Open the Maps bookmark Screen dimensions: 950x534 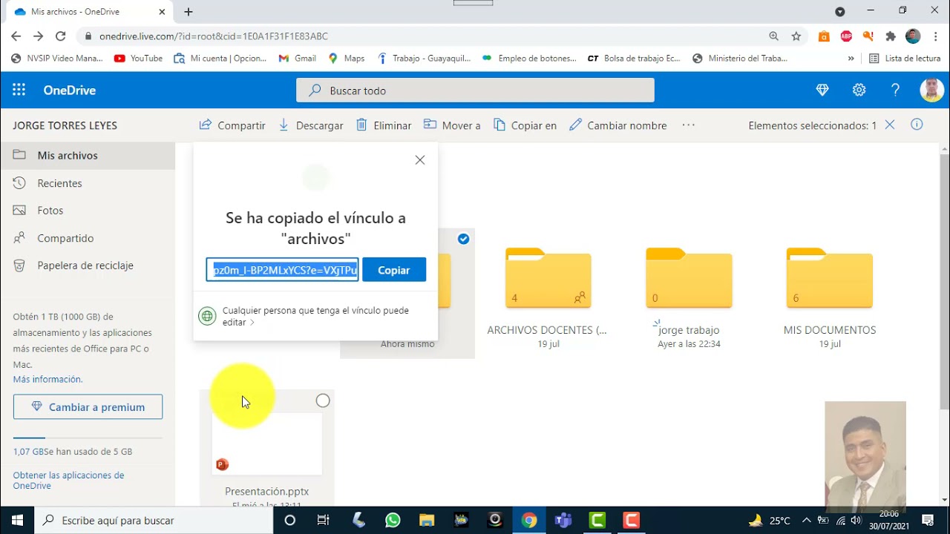coord(347,58)
